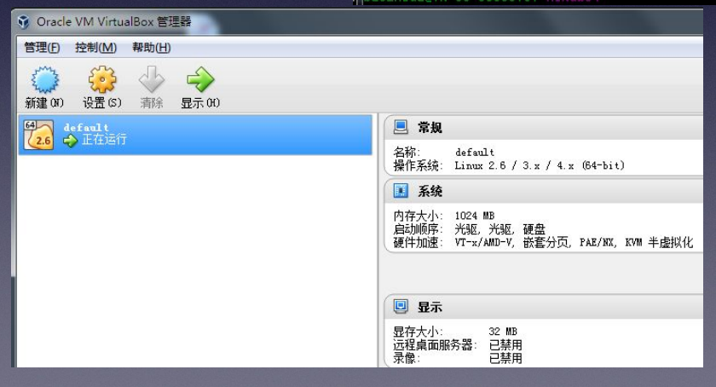Click the 显示 section header title

pos(430,307)
